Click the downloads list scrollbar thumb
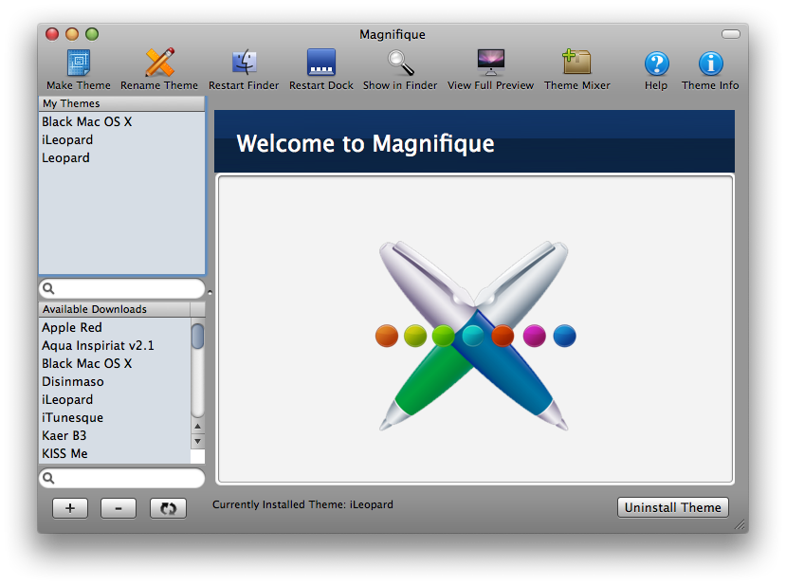The height and width of the screenshot is (585, 786). (x=198, y=336)
